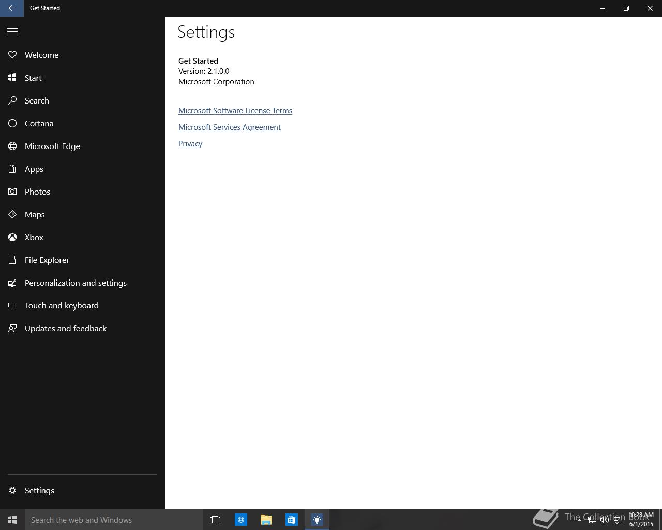Open File Explorer from the taskbar

click(266, 520)
